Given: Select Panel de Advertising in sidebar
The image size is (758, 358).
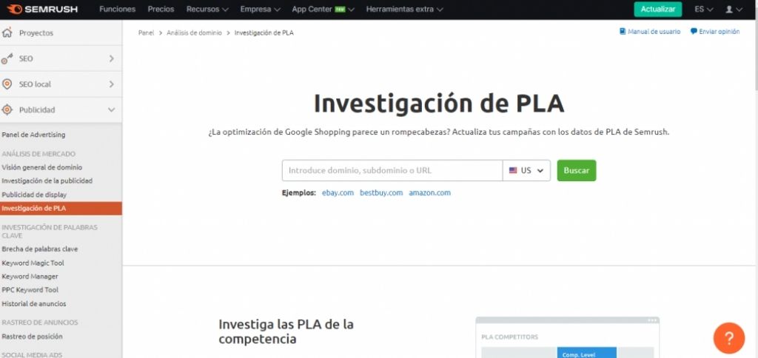Looking at the screenshot, I should [x=33, y=135].
